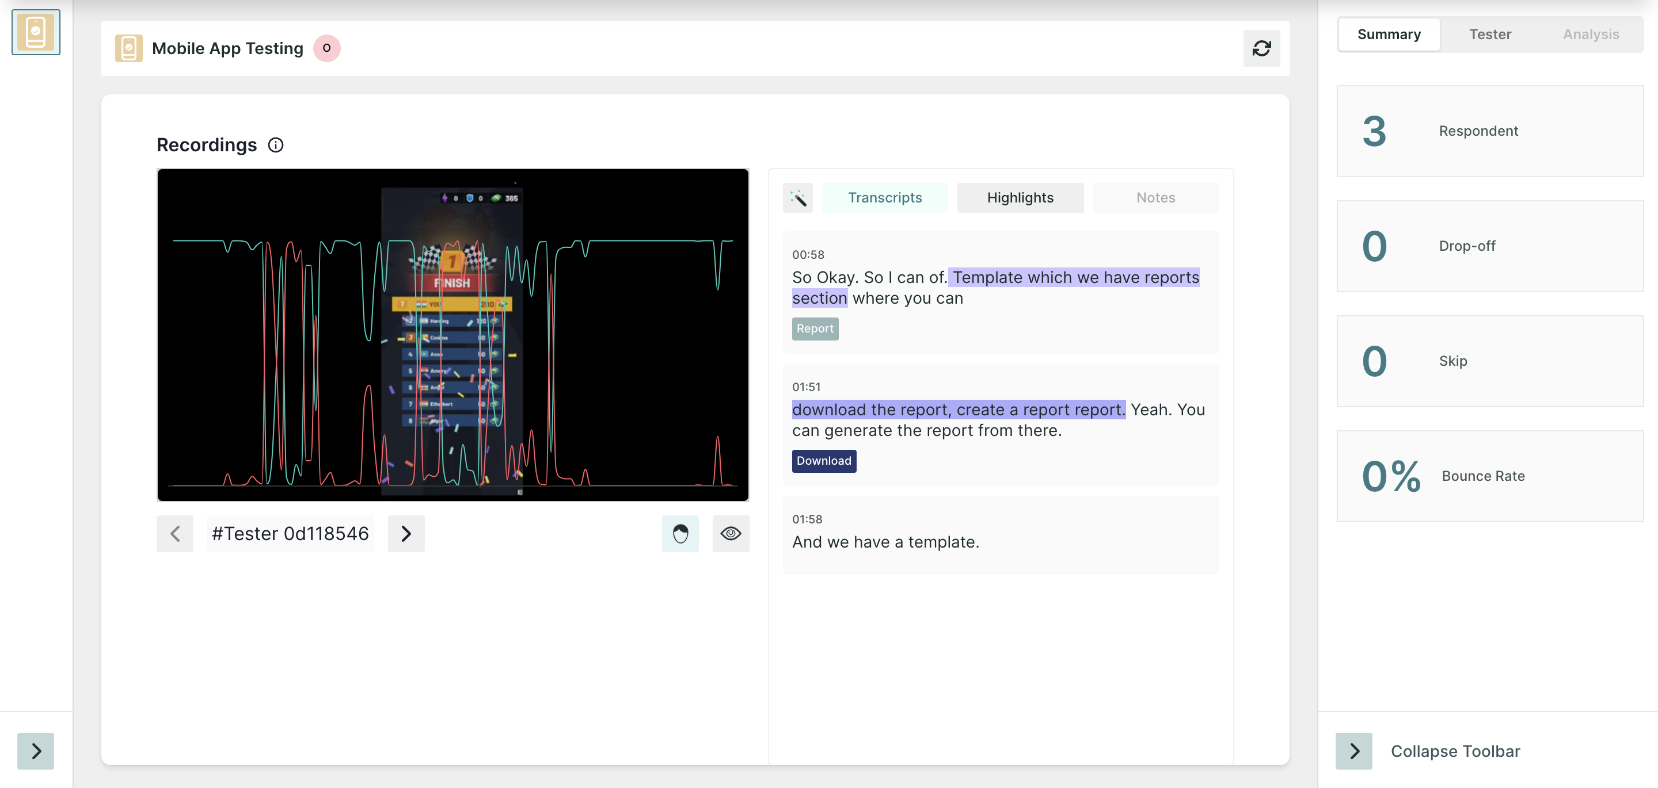1658x788 pixels.
Task: Click the 0% Bounce Rate card
Action: (1490, 477)
